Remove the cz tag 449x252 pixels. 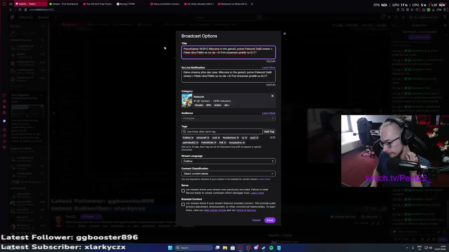coord(246,138)
